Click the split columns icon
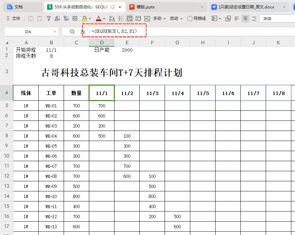Image resolution: width=295 pixels, height=235 pixels. point(121,18)
